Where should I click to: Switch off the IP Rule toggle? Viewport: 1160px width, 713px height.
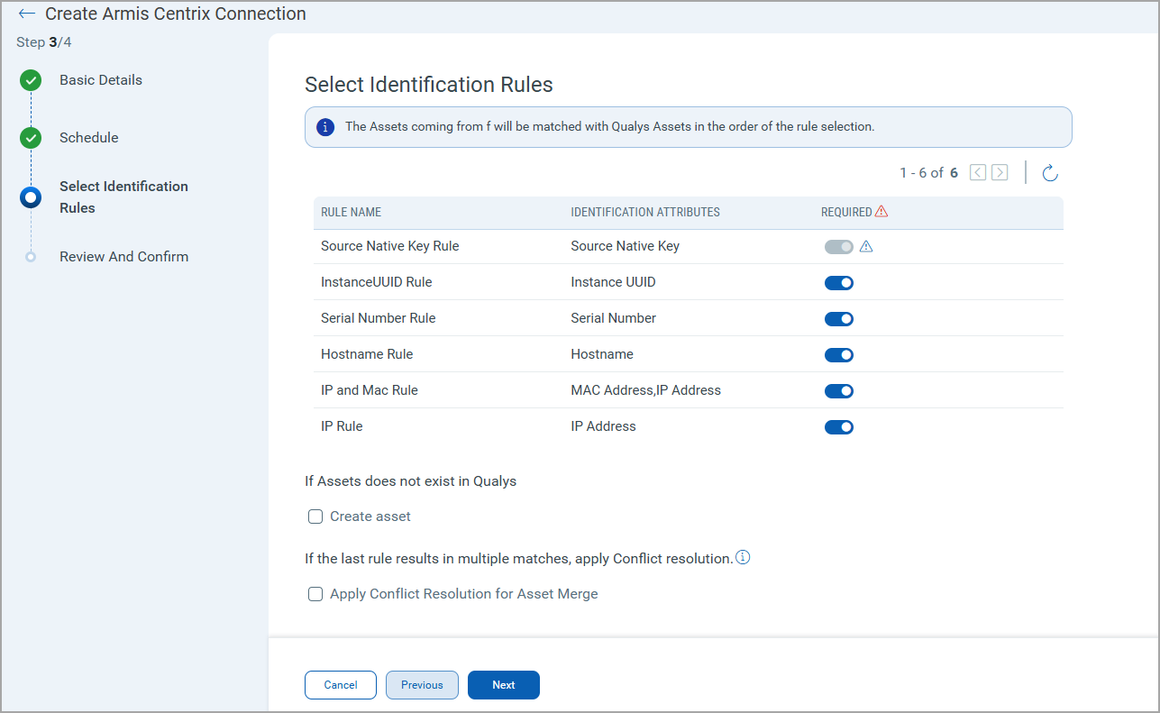(838, 427)
